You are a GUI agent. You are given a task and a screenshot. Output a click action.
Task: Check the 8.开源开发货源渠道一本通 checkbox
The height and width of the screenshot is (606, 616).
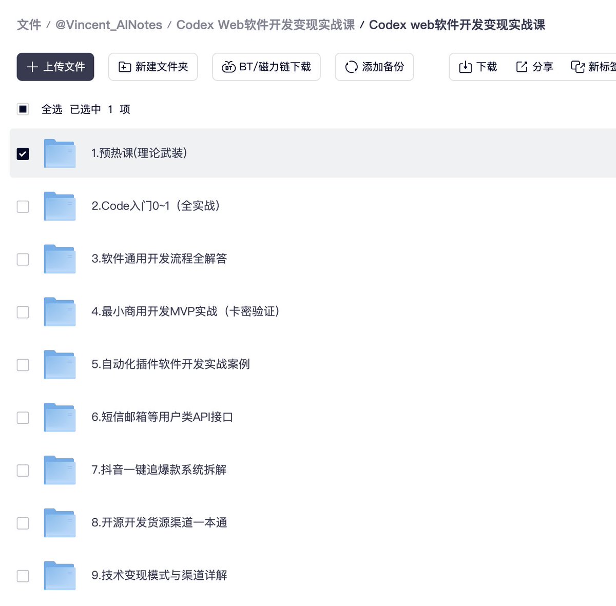point(23,523)
